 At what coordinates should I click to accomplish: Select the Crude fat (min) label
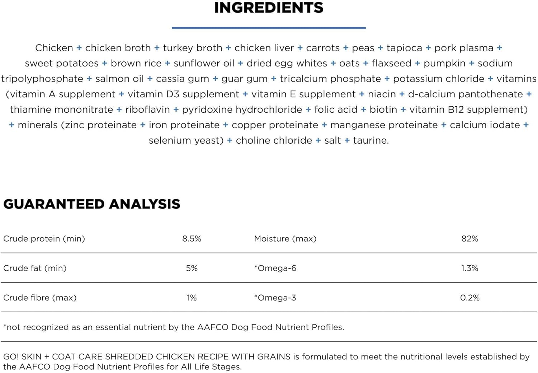(x=35, y=268)
